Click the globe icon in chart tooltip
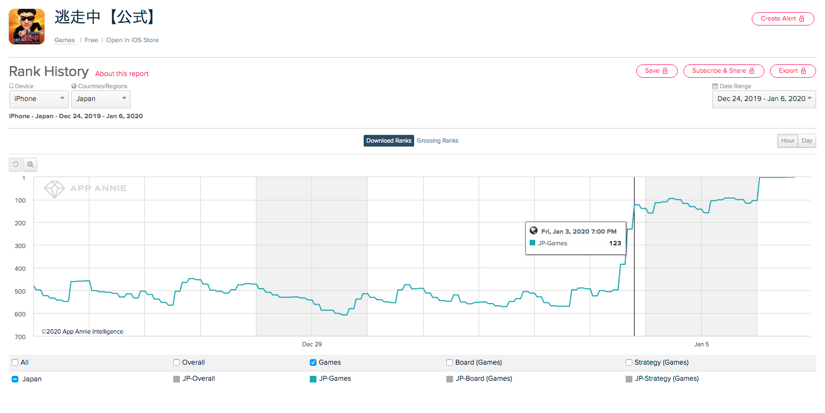The height and width of the screenshot is (413, 825). click(534, 231)
